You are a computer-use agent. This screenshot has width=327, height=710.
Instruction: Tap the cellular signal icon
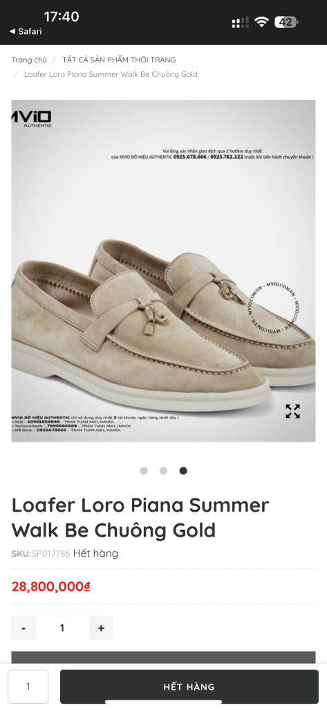(241, 22)
